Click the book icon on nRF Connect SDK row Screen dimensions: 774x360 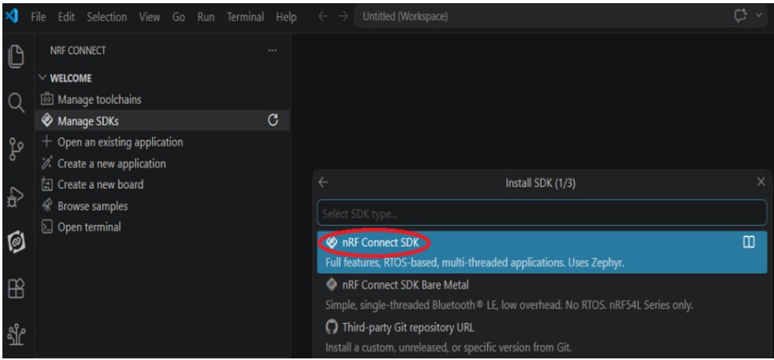749,242
